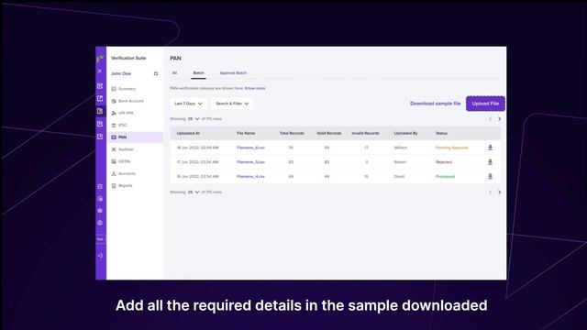Click the Processed status text

[x=445, y=177]
